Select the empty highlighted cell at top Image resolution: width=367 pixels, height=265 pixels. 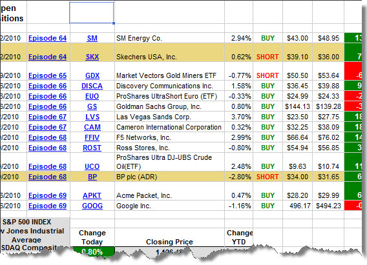(92, 13)
